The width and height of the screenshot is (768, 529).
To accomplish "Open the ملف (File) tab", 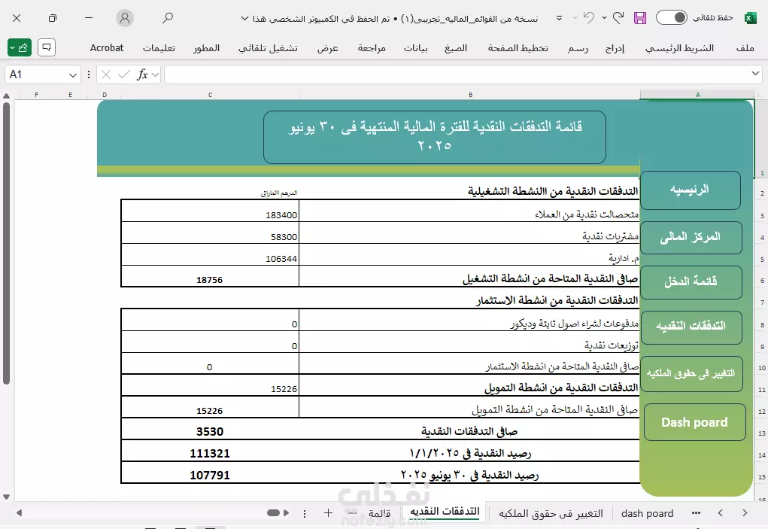I will [x=745, y=48].
